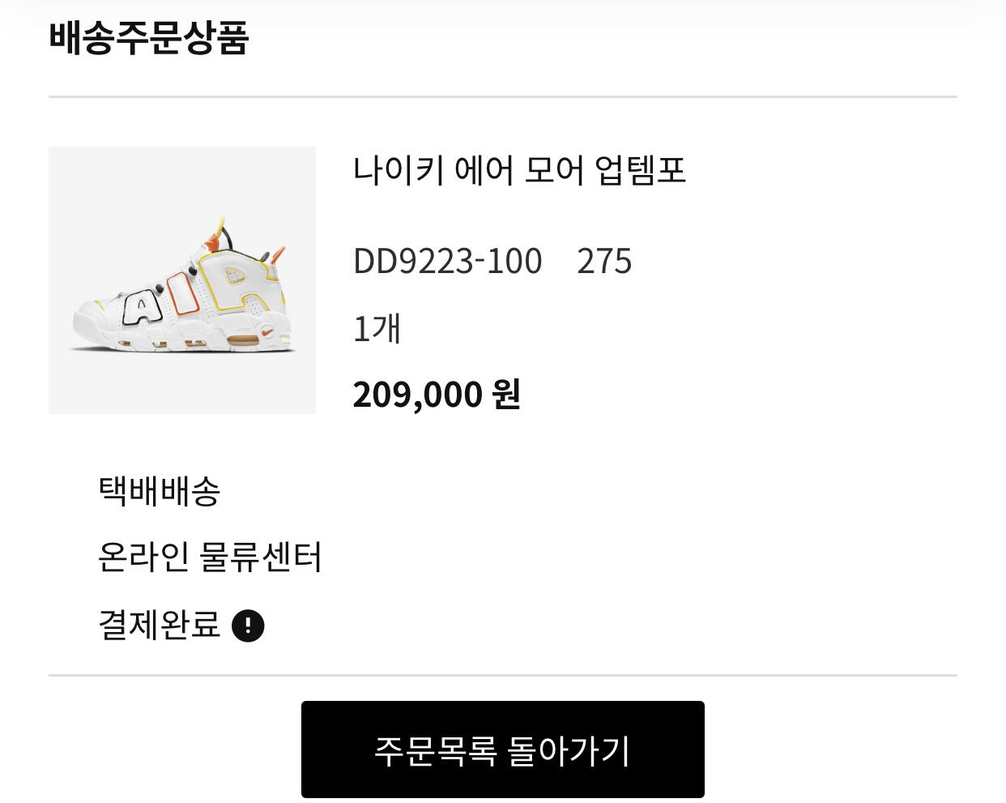Viewport: 1006px width, 803px height.
Task: Click the 원 currency symbol after the price
Action: (506, 395)
